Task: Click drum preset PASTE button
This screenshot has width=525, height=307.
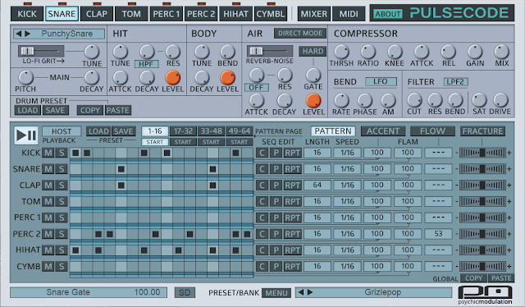Action: coord(118,110)
